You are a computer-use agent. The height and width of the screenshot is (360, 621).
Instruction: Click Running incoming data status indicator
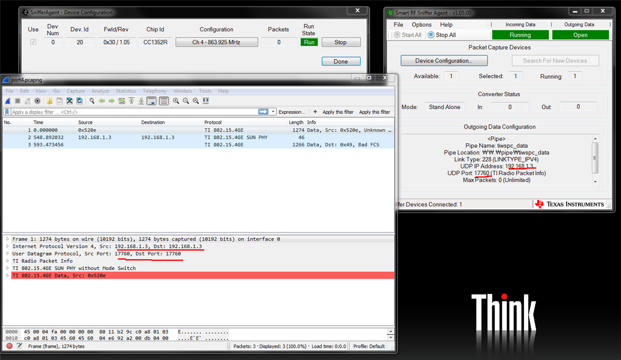pos(520,35)
